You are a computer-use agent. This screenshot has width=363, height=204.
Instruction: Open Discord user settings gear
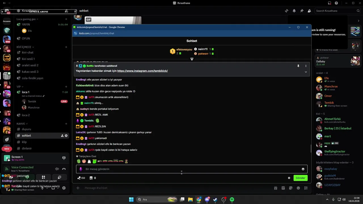point(64,188)
